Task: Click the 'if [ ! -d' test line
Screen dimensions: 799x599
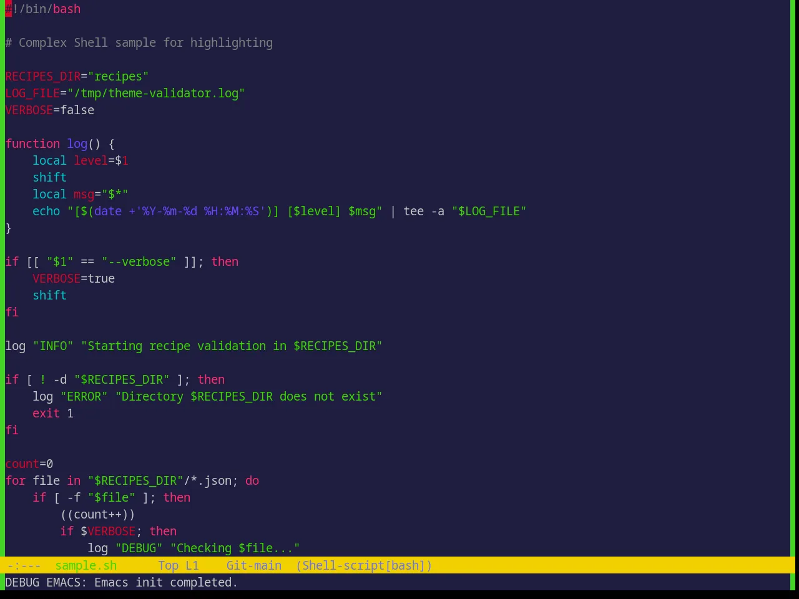Action: tap(115, 379)
